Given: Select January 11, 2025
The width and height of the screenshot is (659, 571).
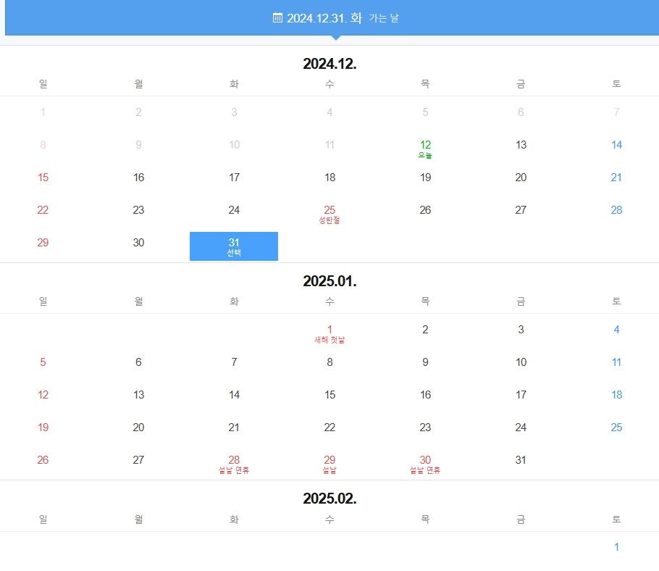Looking at the screenshot, I should click(616, 362).
